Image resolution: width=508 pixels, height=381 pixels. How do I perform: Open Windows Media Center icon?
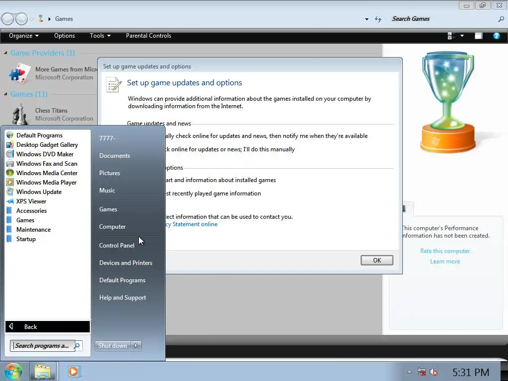click(10, 173)
